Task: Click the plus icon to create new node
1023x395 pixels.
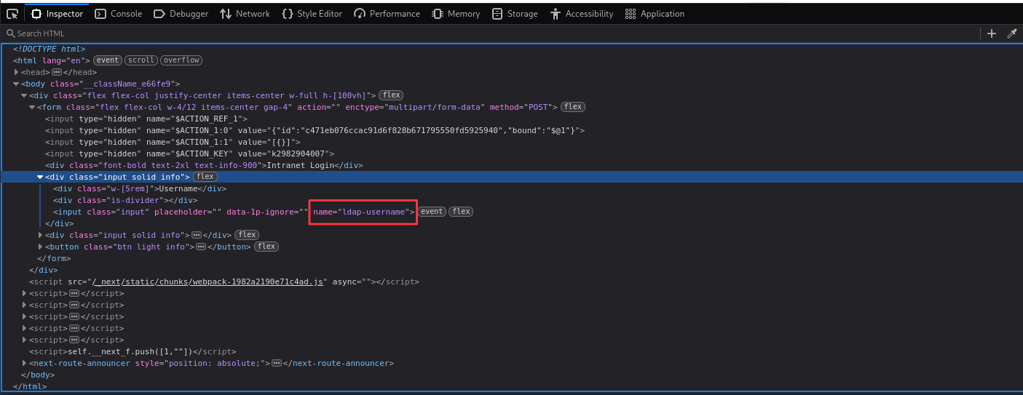Action: coord(991,33)
